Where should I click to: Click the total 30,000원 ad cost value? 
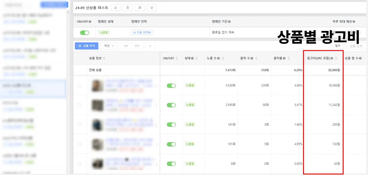pos(334,70)
